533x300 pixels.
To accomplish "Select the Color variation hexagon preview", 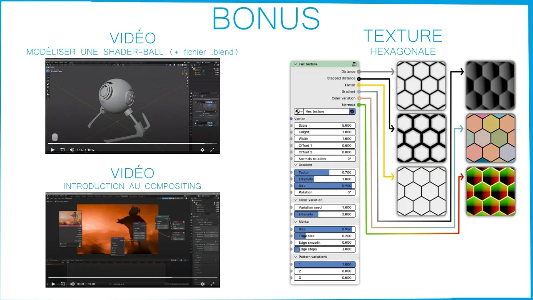I will tap(490, 138).
